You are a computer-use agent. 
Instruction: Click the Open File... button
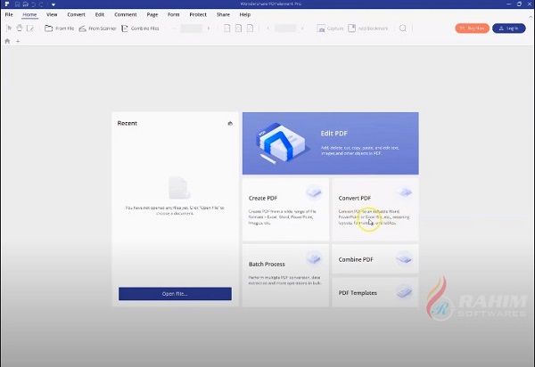click(x=175, y=294)
